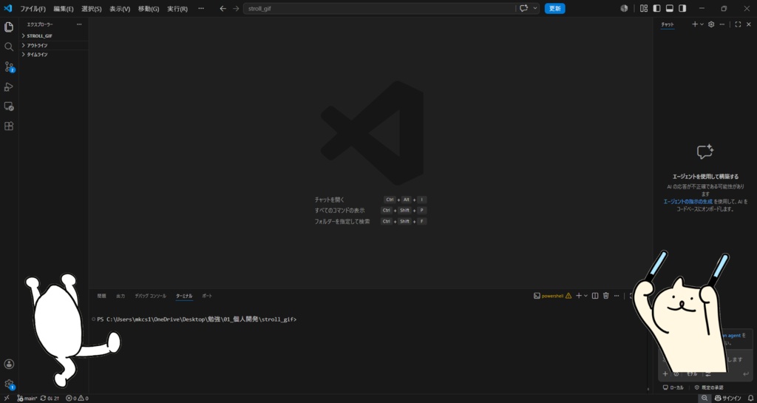Open the Search view in activity bar
Image resolution: width=757 pixels, height=403 pixels.
click(x=9, y=47)
